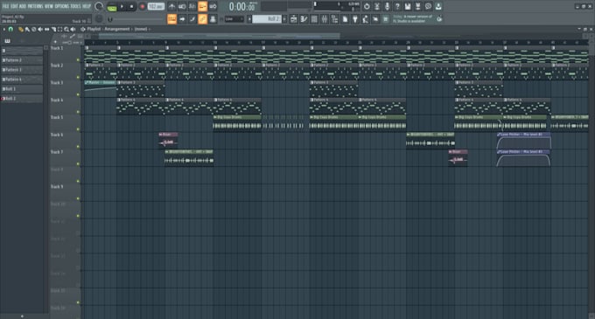Image resolution: width=595 pixels, height=319 pixels.
Task: Select the playlist zoom magnifier tool
Action: 66,29
